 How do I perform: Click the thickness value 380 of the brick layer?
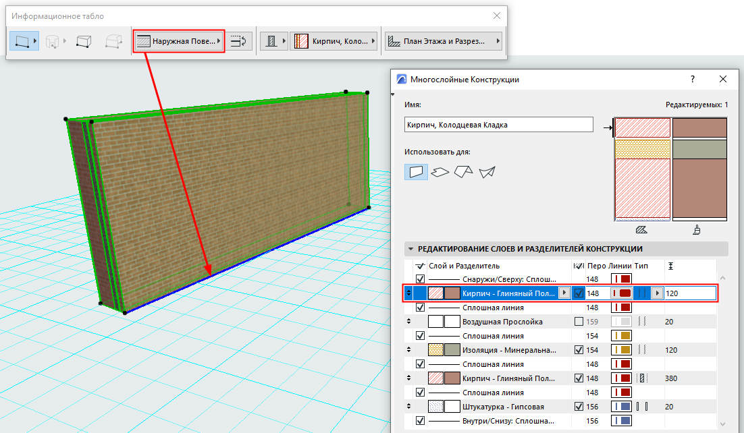[x=671, y=378]
